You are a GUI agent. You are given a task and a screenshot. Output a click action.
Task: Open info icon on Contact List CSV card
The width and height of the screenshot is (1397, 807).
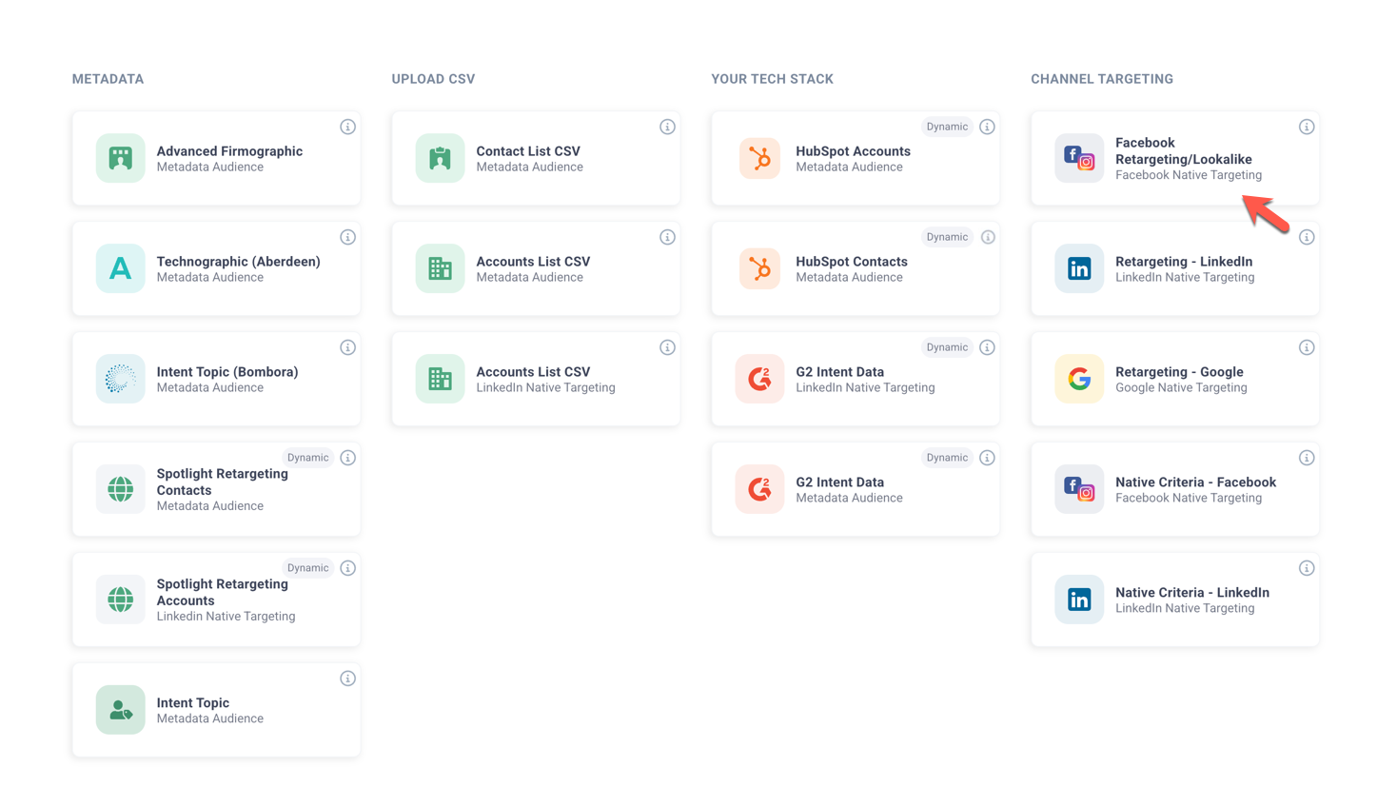[667, 127]
